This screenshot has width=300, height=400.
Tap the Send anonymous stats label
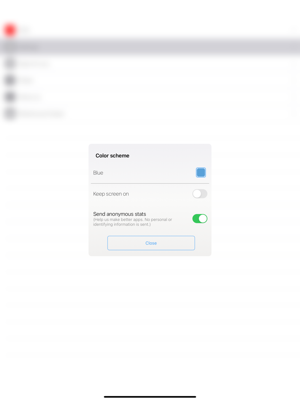(120, 214)
